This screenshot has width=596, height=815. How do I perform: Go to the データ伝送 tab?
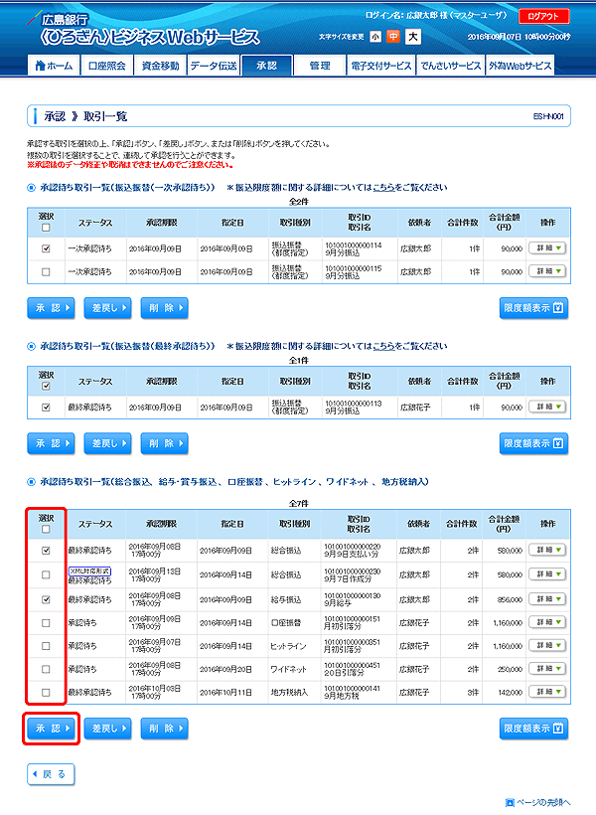(213, 66)
